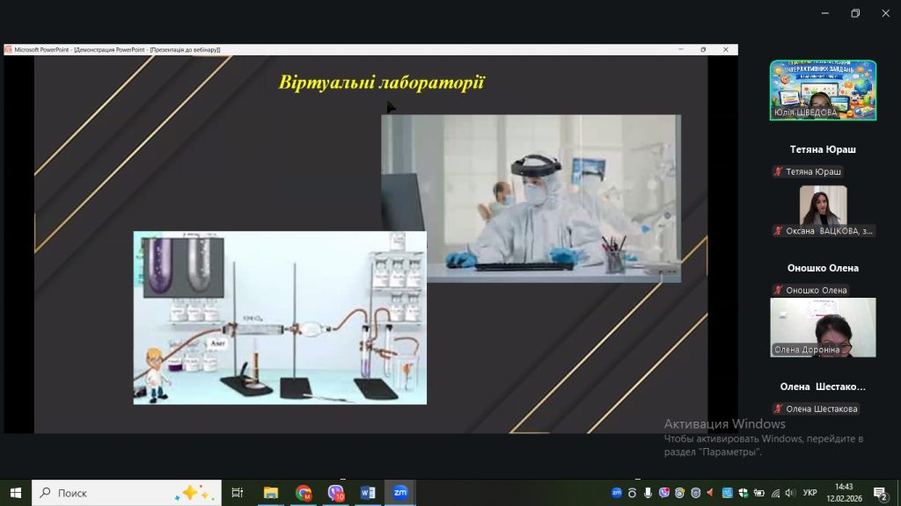Select Юлія Шведова's video thumbnail
This screenshot has width=901, height=506.
coord(823,90)
